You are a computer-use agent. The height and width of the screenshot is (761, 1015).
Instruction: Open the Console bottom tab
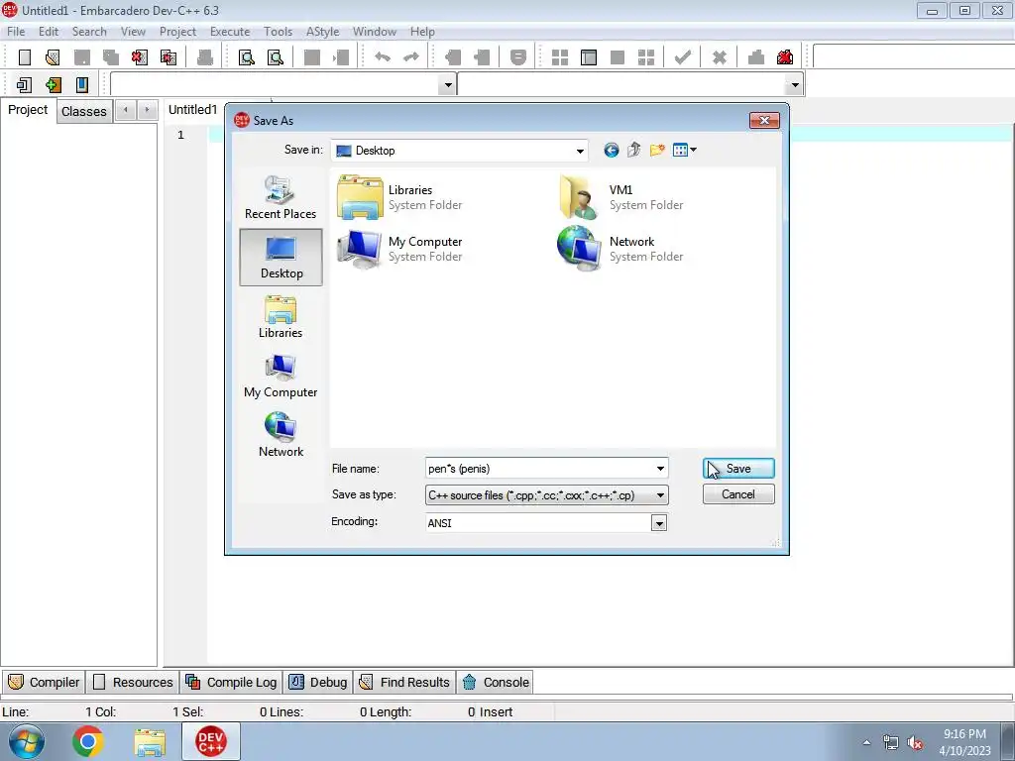(496, 682)
